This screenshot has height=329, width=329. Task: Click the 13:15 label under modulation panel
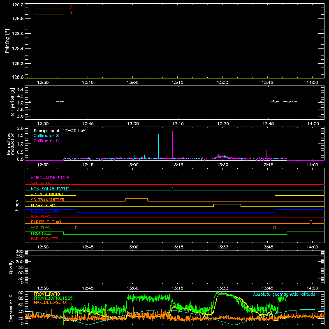pos(178,165)
